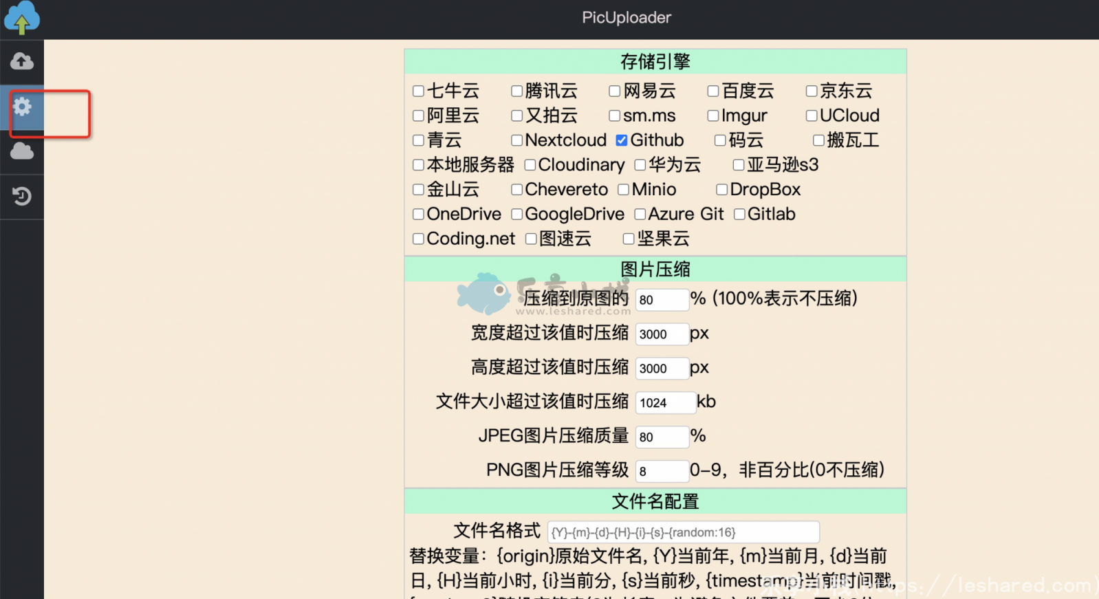Focus the 宽度超过该值时压缩 field
Image resolution: width=1099 pixels, height=599 pixels.
[662, 334]
